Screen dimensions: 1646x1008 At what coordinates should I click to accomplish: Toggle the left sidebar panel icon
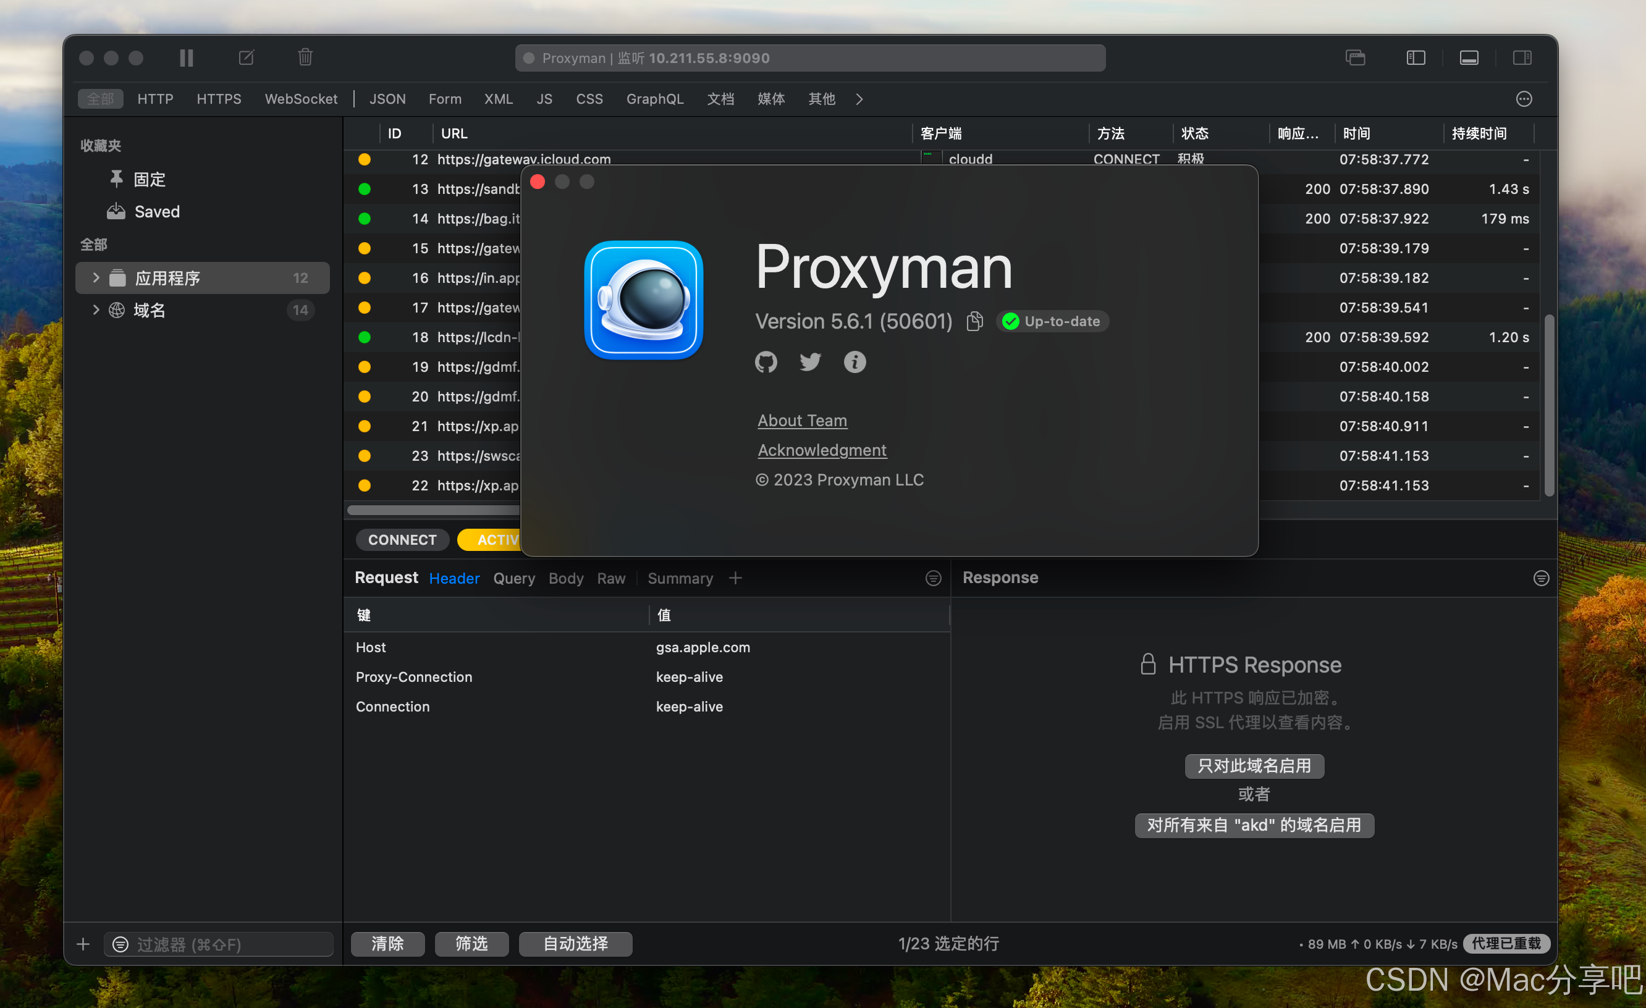pos(1416,58)
